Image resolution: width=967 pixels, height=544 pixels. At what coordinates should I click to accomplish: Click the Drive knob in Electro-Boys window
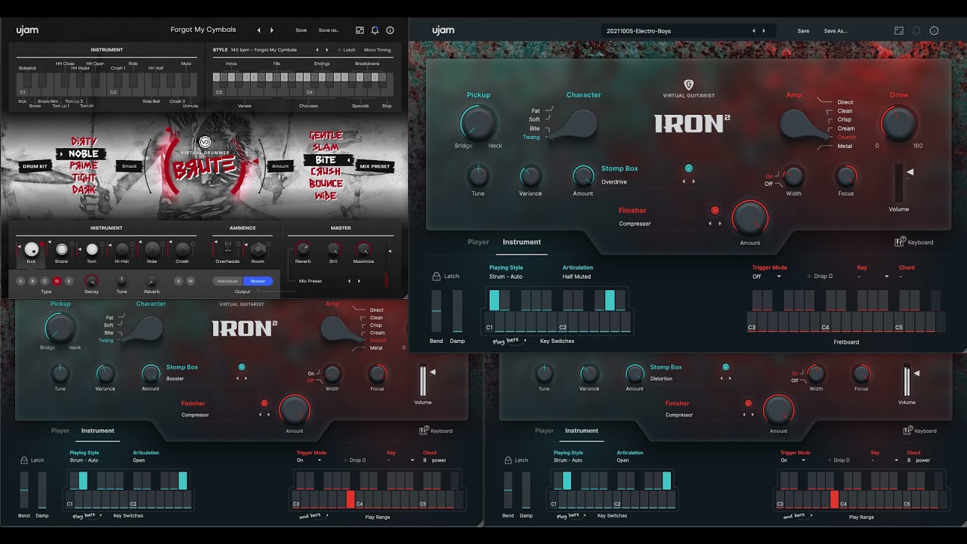coord(898,123)
